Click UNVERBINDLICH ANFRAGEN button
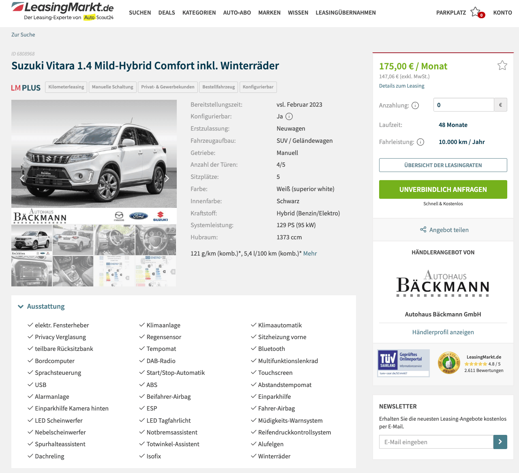519x473 pixels. click(x=443, y=189)
